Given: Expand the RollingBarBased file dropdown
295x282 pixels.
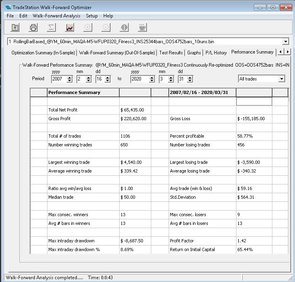Looking at the screenshot, I should (x=285, y=42).
